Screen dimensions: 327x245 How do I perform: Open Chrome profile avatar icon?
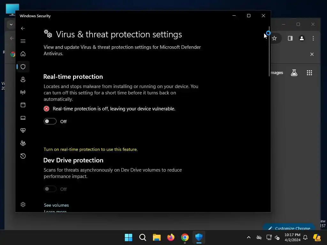coord(301,38)
